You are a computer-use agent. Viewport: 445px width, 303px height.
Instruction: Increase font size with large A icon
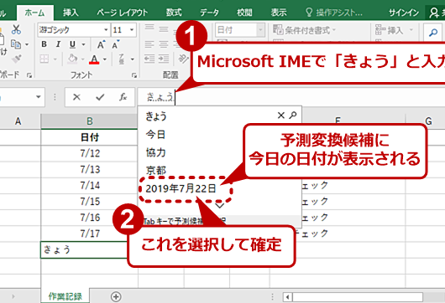pos(101,44)
